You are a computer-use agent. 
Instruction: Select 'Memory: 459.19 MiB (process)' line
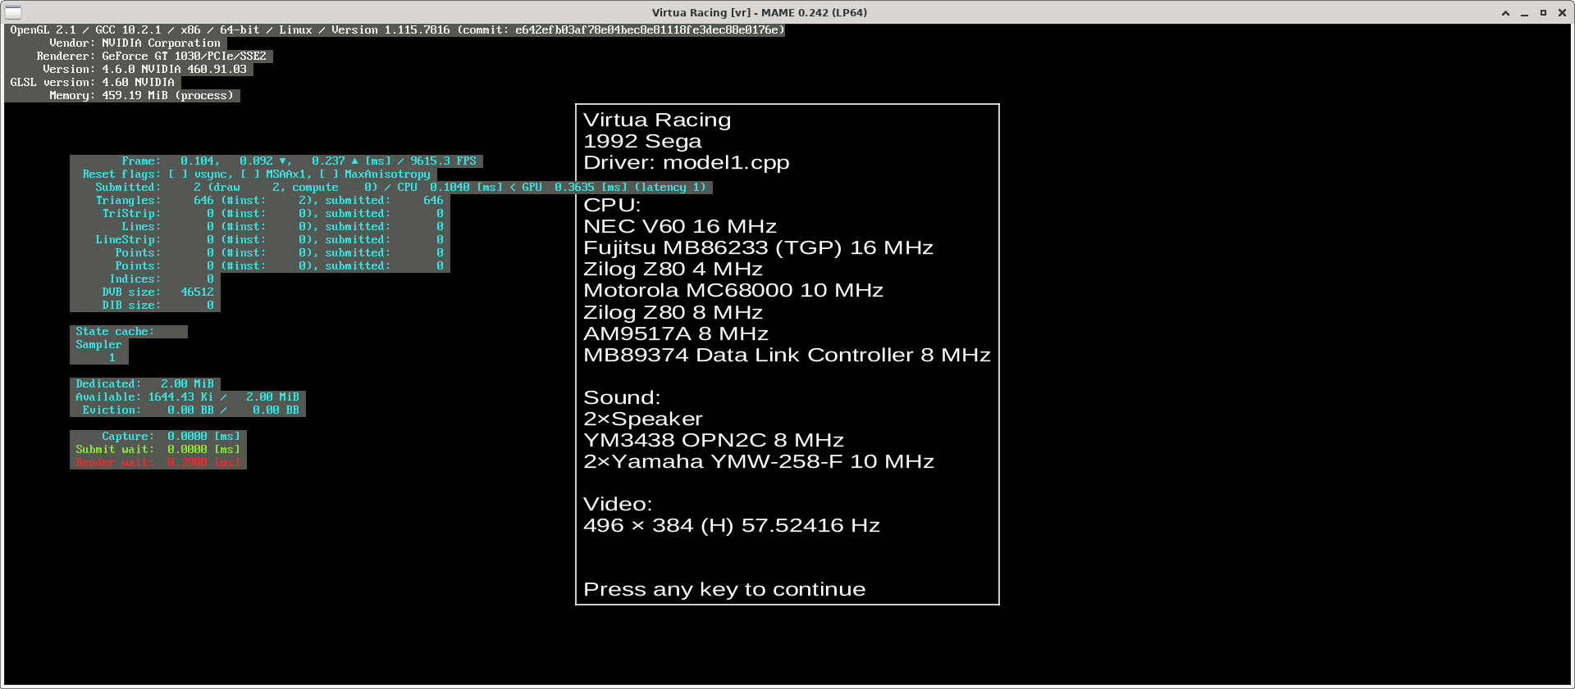coord(141,96)
